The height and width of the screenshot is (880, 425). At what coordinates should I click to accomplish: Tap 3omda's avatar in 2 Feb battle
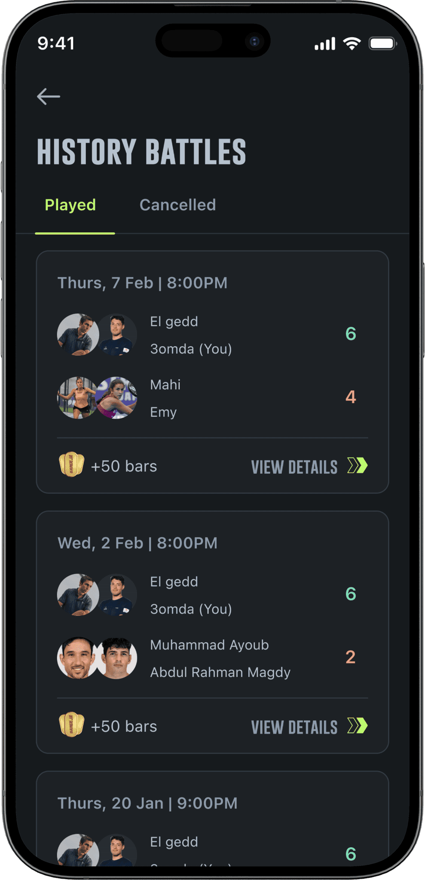(117, 595)
